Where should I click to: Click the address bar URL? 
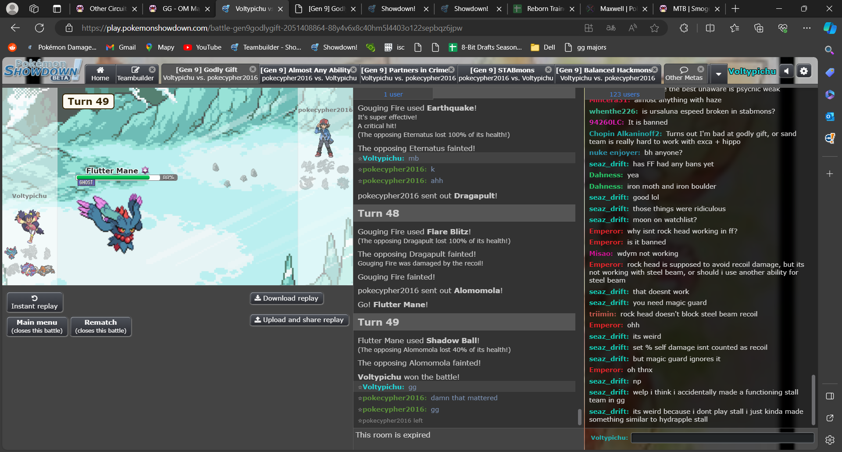click(272, 28)
